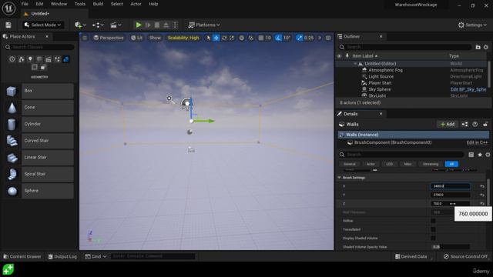This screenshot has height=277, width=493.
Task: Open the Settings dropdown in the toolbar
Action: [x=472, y=25]
